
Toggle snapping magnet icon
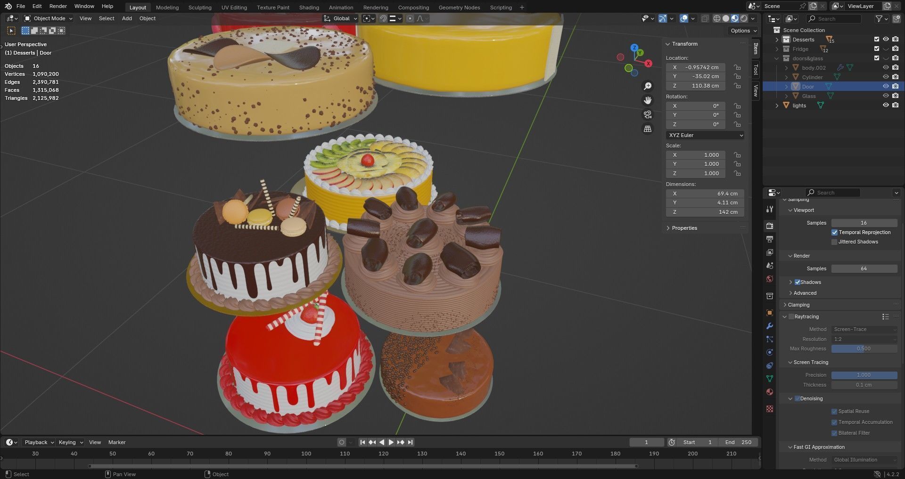click(383, 18)
